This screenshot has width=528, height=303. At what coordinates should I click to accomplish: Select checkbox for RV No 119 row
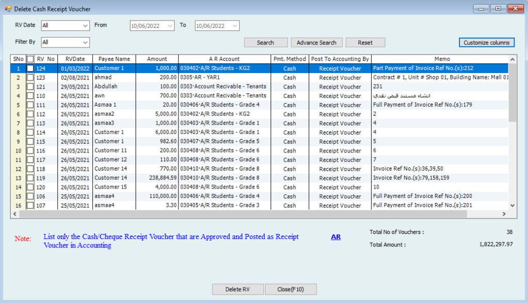[x=30, y=178]
